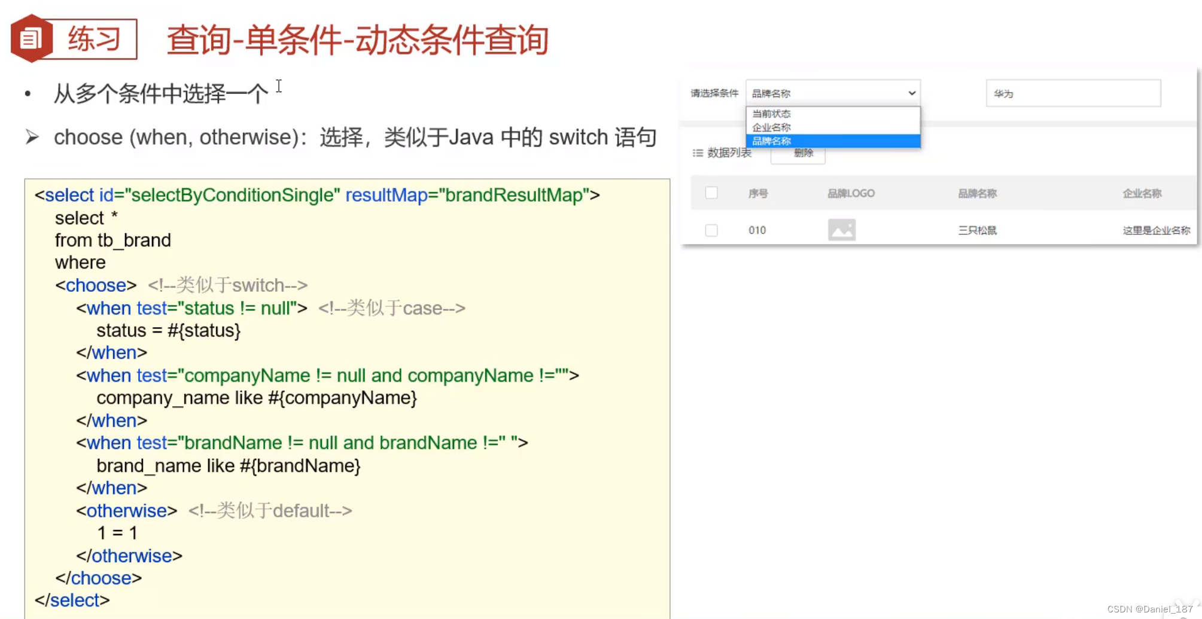Image resolution: width=1202 pixels, height=619 pixels.
Task: Select 企业名称 from the dropdown list
Action: click(x=833, y=127)
